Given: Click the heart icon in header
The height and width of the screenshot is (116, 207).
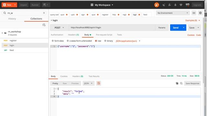Looking at the screenshot, I should [x=181, y=5].
